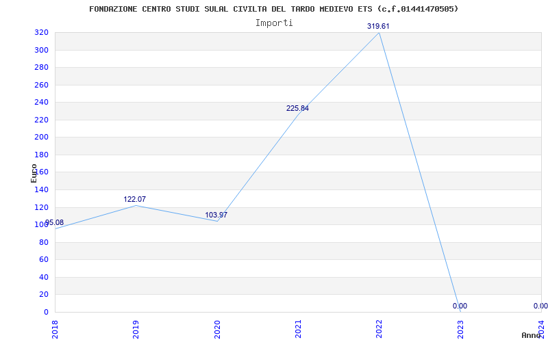The height and width of the screenshot is (342, 548).
Task: Click the 260 y-axis tick label
Action: pos(41,85)
